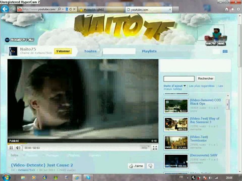242x181 pixels.
Task: Stop loading with the address bar X icon
Action: (x=74, y=9)
